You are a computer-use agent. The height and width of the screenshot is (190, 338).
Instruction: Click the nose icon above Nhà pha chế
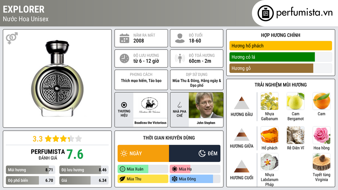click(x=179, y=105)
